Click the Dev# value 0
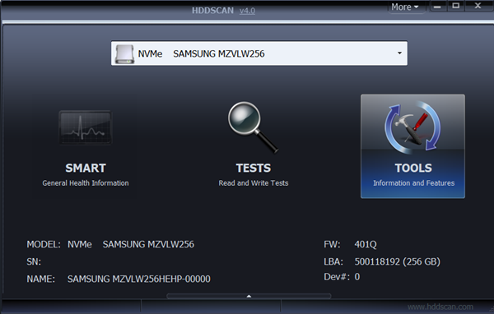The height and width of the screenshot is (314, 494). [357, 277]
